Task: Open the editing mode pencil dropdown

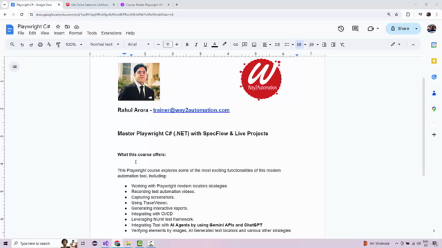Action: click(x=395, y=44)
